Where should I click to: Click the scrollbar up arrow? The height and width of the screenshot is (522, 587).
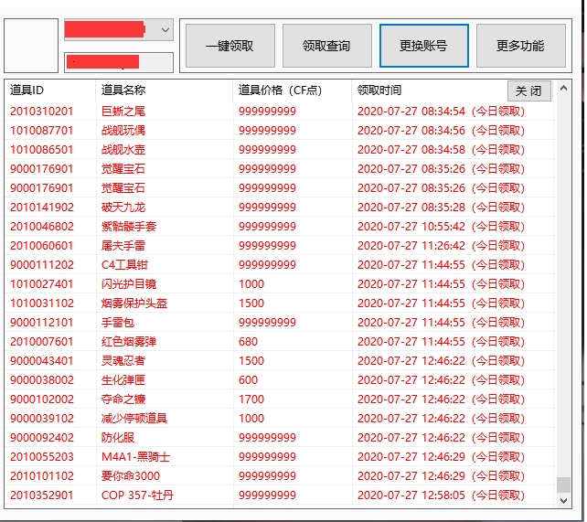(563, 89)
